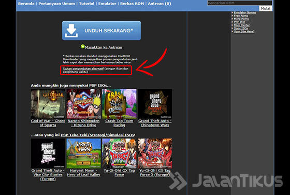Click Yu-Gi-Oh! GX Tag Force 3 (Europe) title
Viewport: 290px width, 195px height.
(x=155, y=173)
